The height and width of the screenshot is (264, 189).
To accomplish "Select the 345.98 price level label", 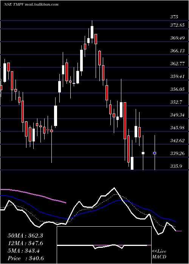I will point(177,127).
